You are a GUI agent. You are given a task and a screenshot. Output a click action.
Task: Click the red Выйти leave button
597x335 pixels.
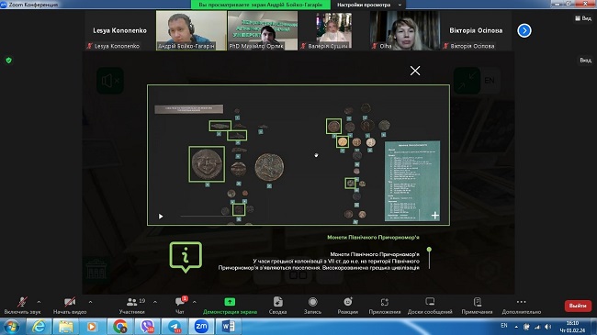coord(578,306)
